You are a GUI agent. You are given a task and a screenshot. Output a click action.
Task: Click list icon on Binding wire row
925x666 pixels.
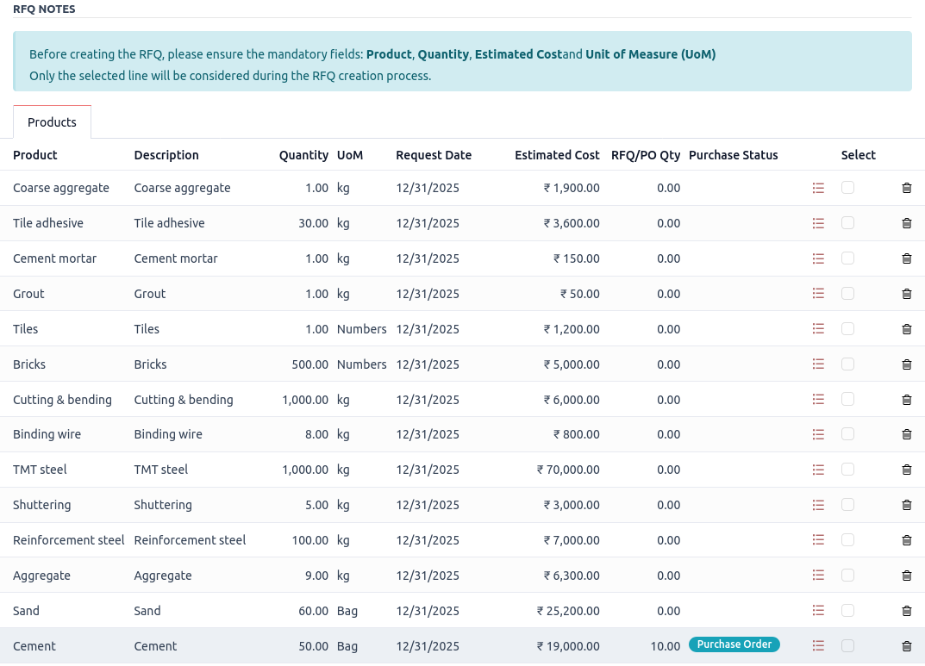point(818,435)
